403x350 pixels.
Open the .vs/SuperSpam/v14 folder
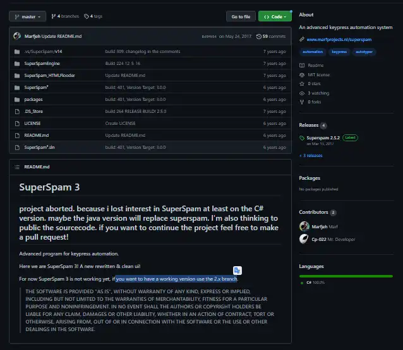(x=43, y=52)
